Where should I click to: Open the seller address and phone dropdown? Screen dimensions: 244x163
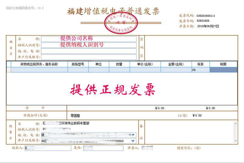133,135
